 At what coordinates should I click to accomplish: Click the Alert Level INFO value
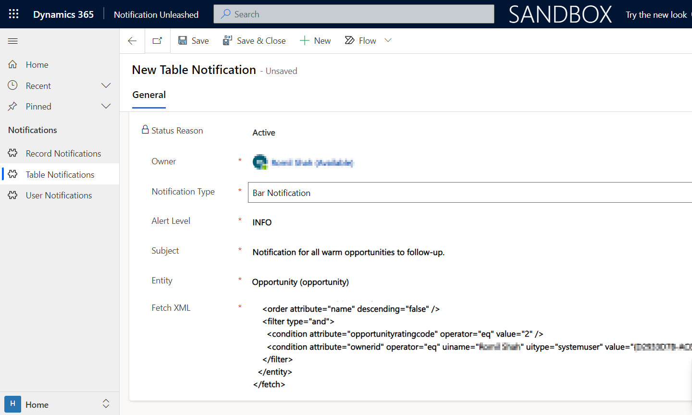click(262, 222)
